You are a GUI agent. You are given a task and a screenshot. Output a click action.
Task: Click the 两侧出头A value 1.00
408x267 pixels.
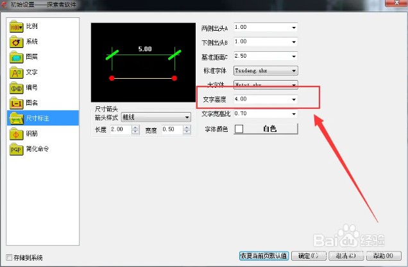pyautogui.click(x=241, y=28)
